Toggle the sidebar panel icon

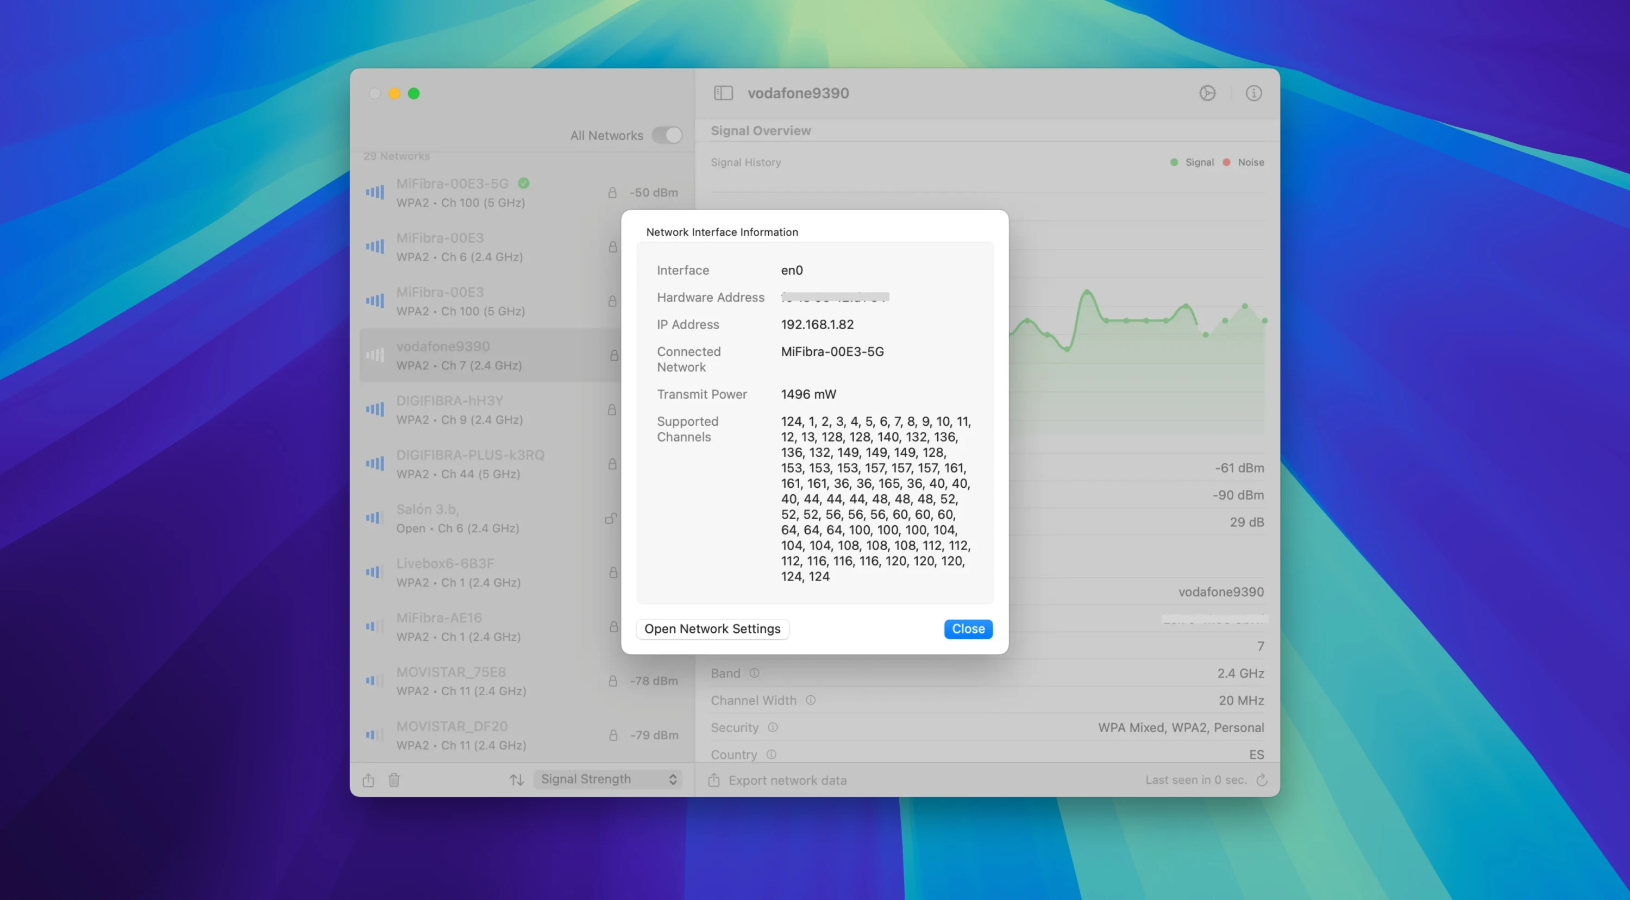[723, 93]
